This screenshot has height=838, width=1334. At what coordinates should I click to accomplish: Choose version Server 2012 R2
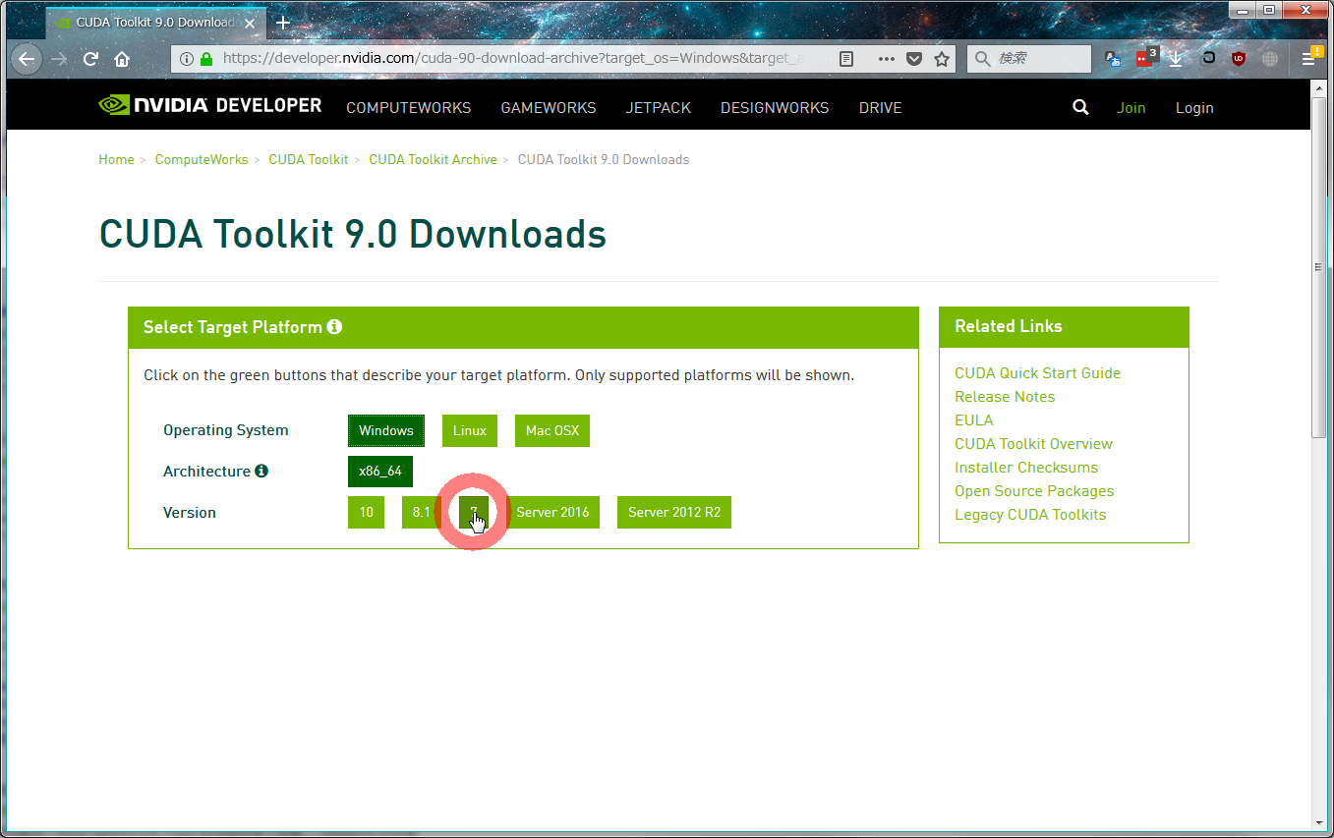point(674,513)
